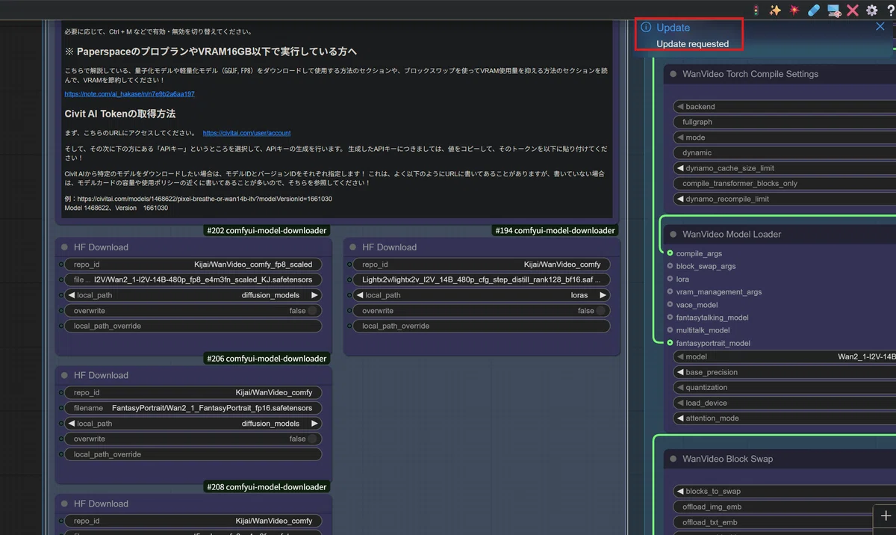Click the 'Civit AI Tokenの取得方法' heading
This screenshot has height=535, width=896.
tap(120, 114)
